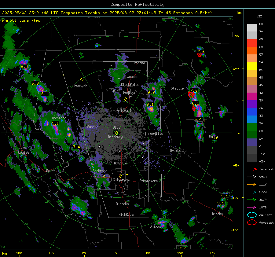The height and width of the screenshot is (257, 275).
Task: Click the Calgary city label
Action: (x=119, y=180)
